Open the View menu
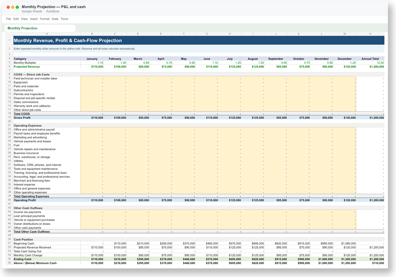 pyautogui.click(x=24, y=19)
